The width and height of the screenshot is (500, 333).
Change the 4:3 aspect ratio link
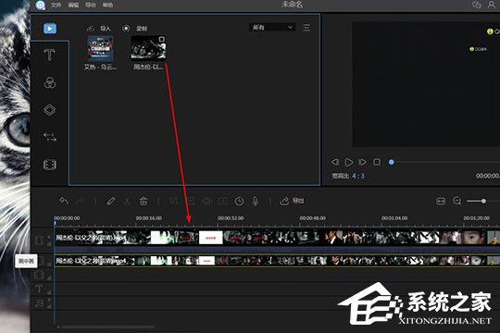(358, 176)
